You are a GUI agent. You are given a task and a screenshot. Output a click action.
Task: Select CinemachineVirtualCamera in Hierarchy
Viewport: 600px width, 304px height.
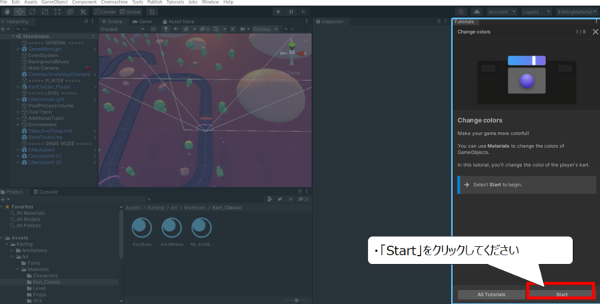tap(59, 74)
